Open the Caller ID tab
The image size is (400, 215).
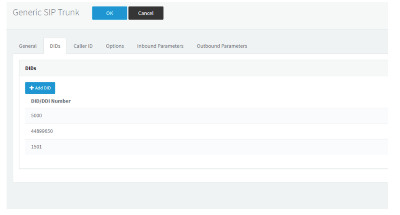[x=83, y=46]
